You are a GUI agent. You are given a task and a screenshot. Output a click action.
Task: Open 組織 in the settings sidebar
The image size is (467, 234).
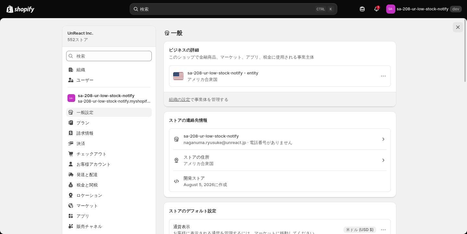pyautogui.click(x=109, y=70)
